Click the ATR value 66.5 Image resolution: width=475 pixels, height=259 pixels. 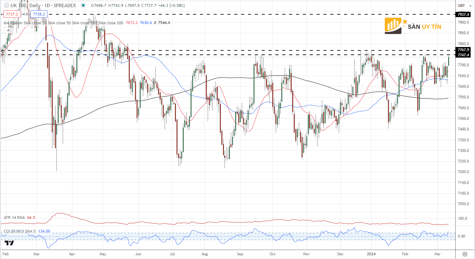[x=31, y=218]
